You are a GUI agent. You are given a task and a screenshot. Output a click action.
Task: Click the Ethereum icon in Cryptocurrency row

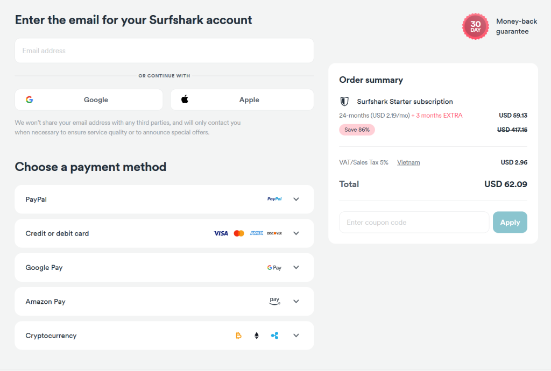[x=256, y=335]
